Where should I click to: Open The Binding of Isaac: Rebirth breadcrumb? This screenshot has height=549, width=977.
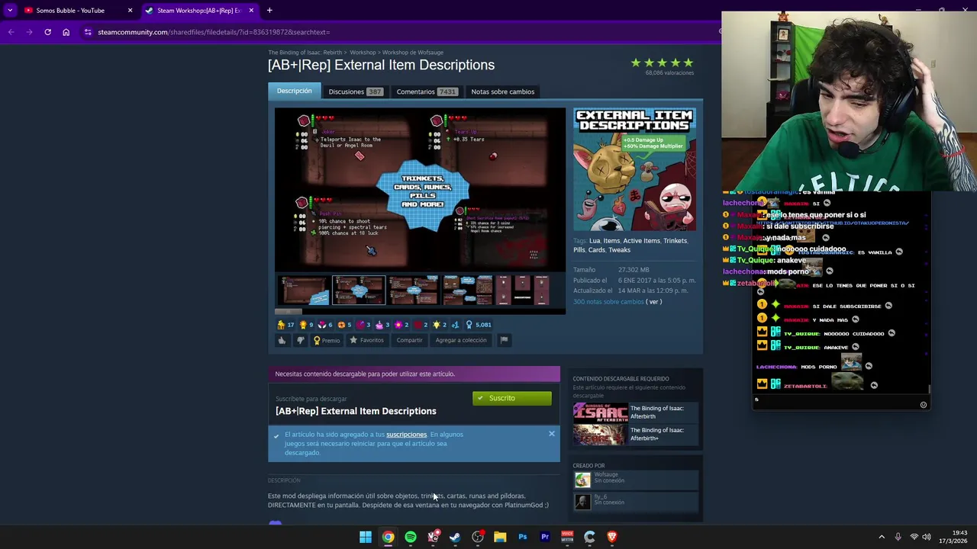[305, 53]
